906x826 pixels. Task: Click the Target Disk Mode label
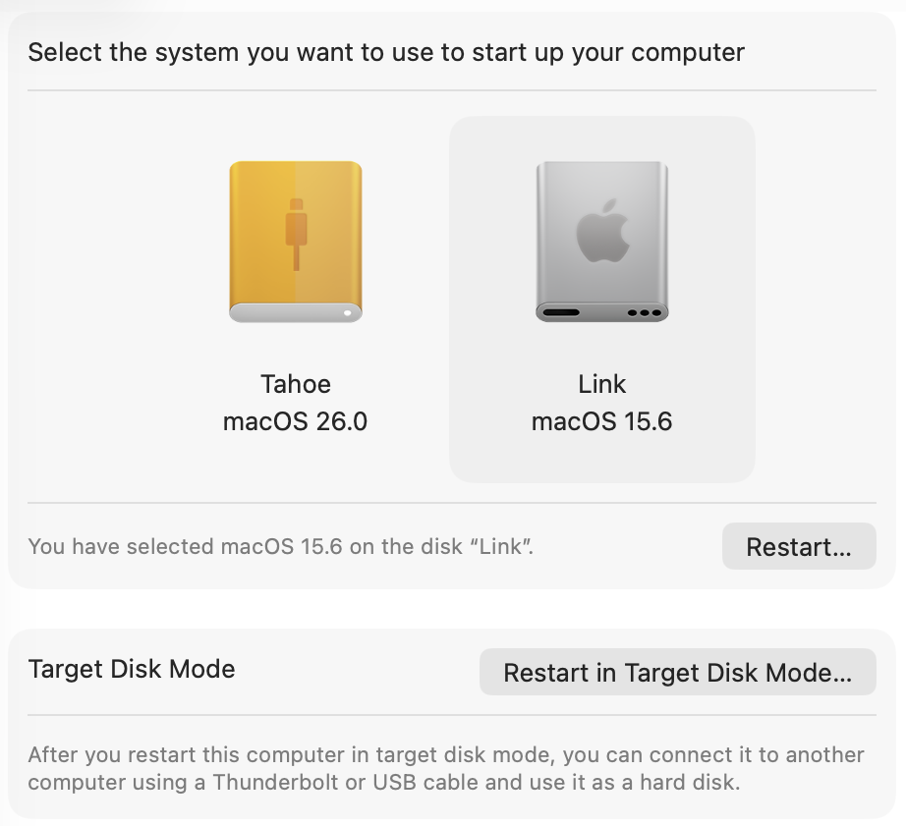coord(132,669)
